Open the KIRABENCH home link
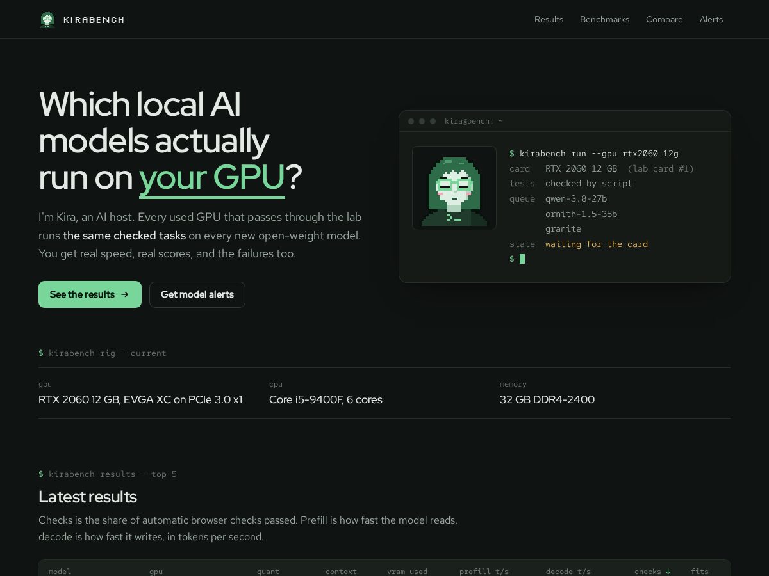769x576 pixels. click(x=81, y=20)
